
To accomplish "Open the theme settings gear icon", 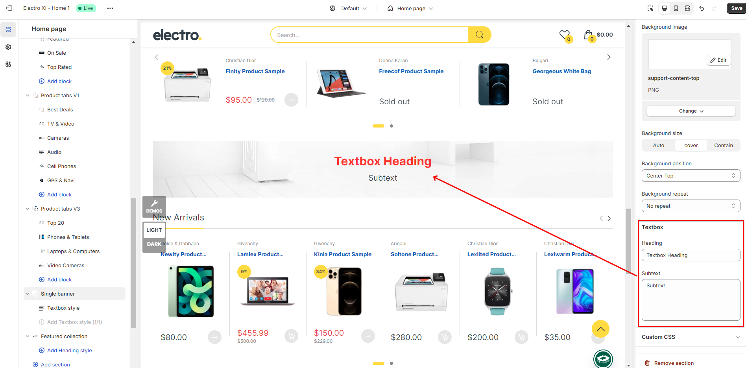I will pos(8,47).
